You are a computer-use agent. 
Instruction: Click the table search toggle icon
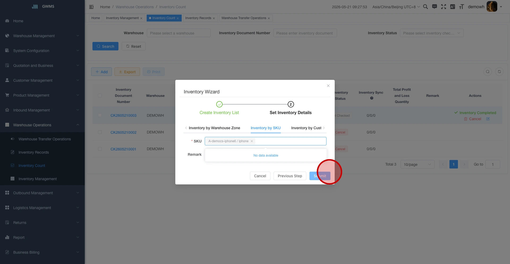(x=488, y=72)
